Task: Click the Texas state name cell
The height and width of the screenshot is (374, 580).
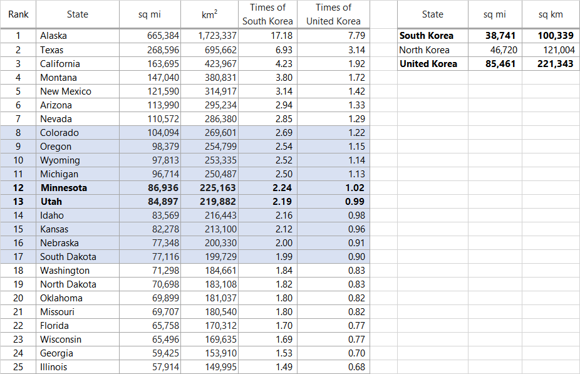Action: coord(77,50)
